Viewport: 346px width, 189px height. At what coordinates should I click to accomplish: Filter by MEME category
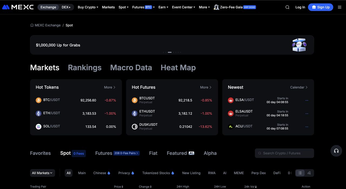[x=239, y=173]
